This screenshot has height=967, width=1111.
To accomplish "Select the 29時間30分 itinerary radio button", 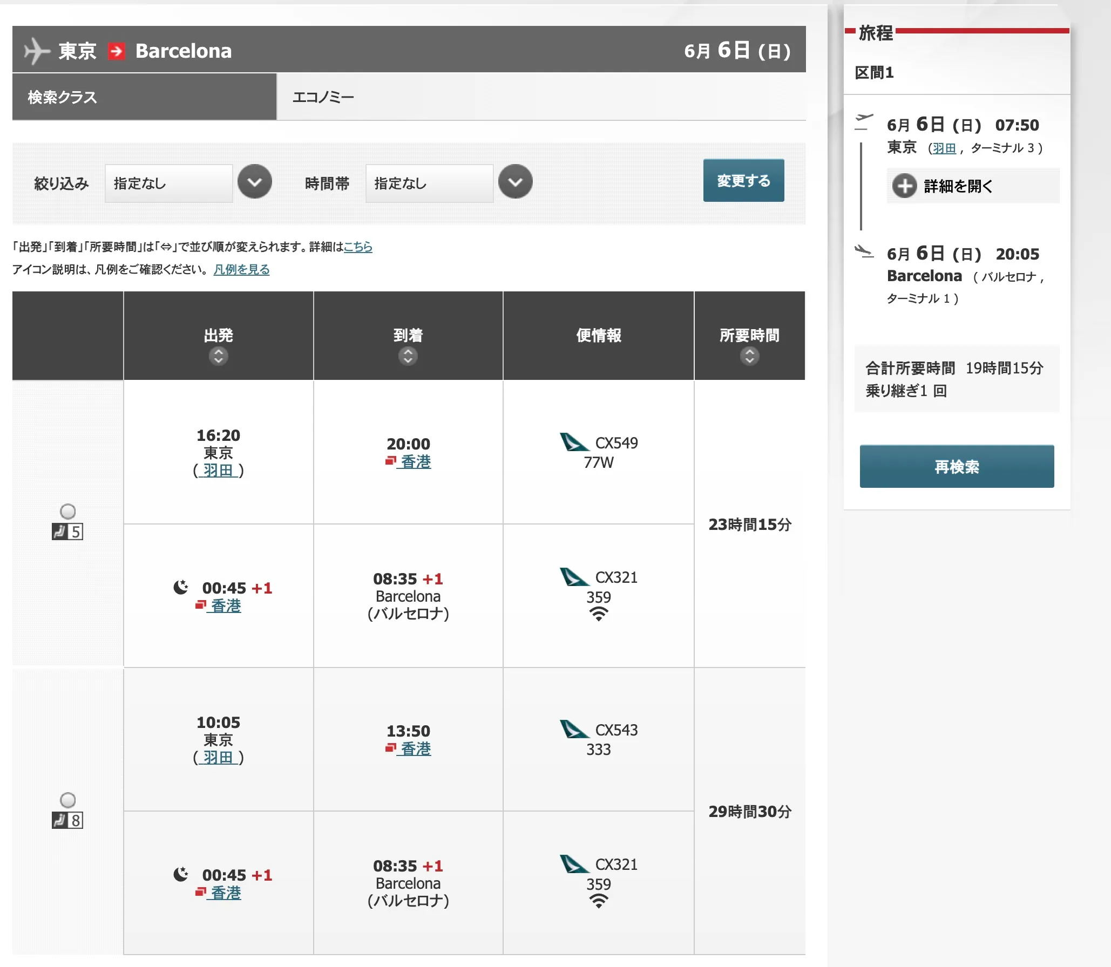I will coord(67,800).
